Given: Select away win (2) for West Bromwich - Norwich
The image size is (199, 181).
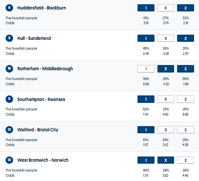Looking at the screenshot, I should (x=185, y=160).
